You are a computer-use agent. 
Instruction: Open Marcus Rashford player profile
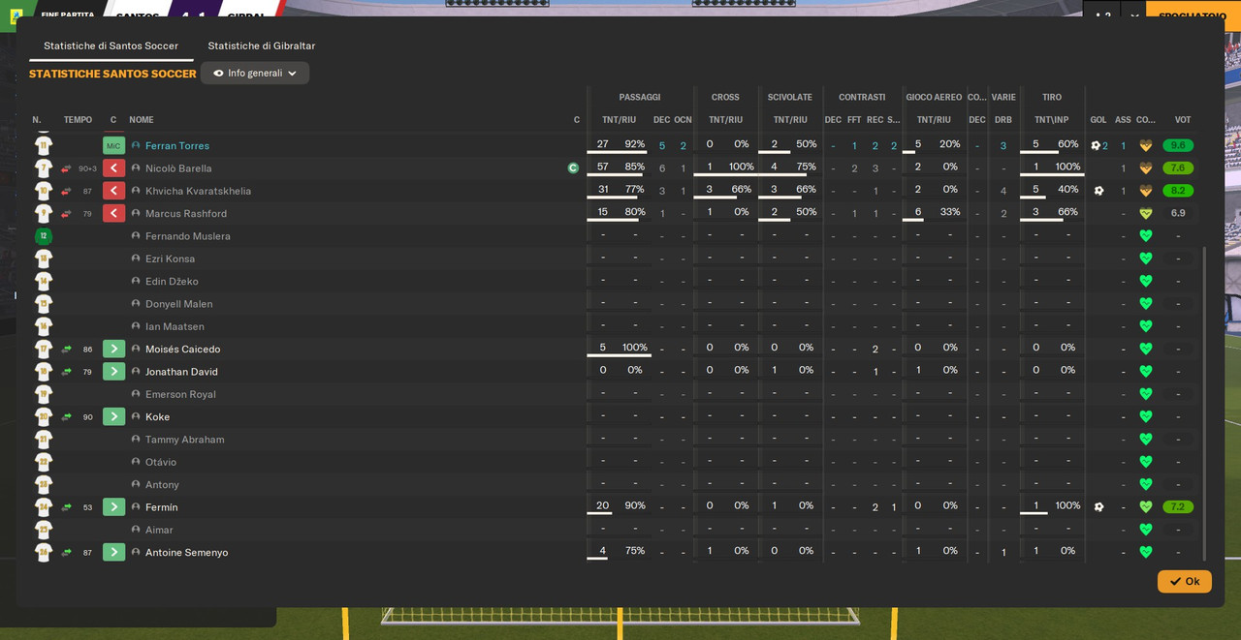tap(186, 213)
